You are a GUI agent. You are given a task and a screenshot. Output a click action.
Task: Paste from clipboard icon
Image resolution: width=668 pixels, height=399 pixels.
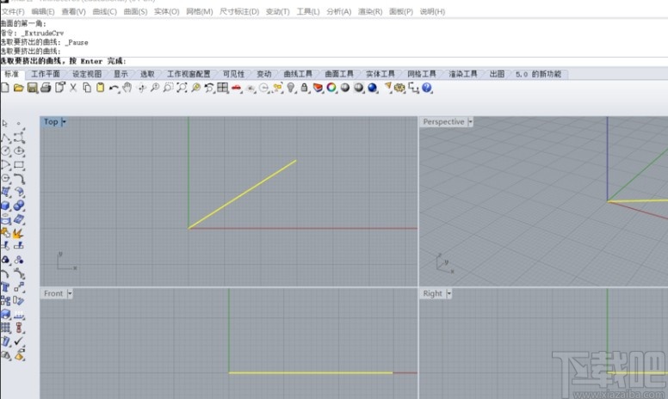(100, 88)
